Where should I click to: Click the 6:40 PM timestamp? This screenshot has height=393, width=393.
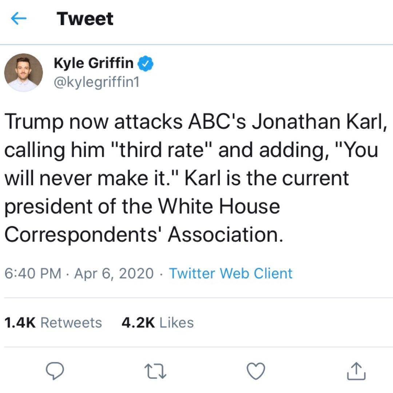click(32, 273)
